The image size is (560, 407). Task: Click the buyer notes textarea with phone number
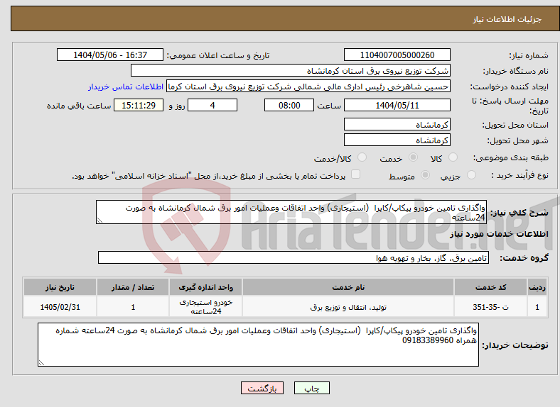click(258, 345)
